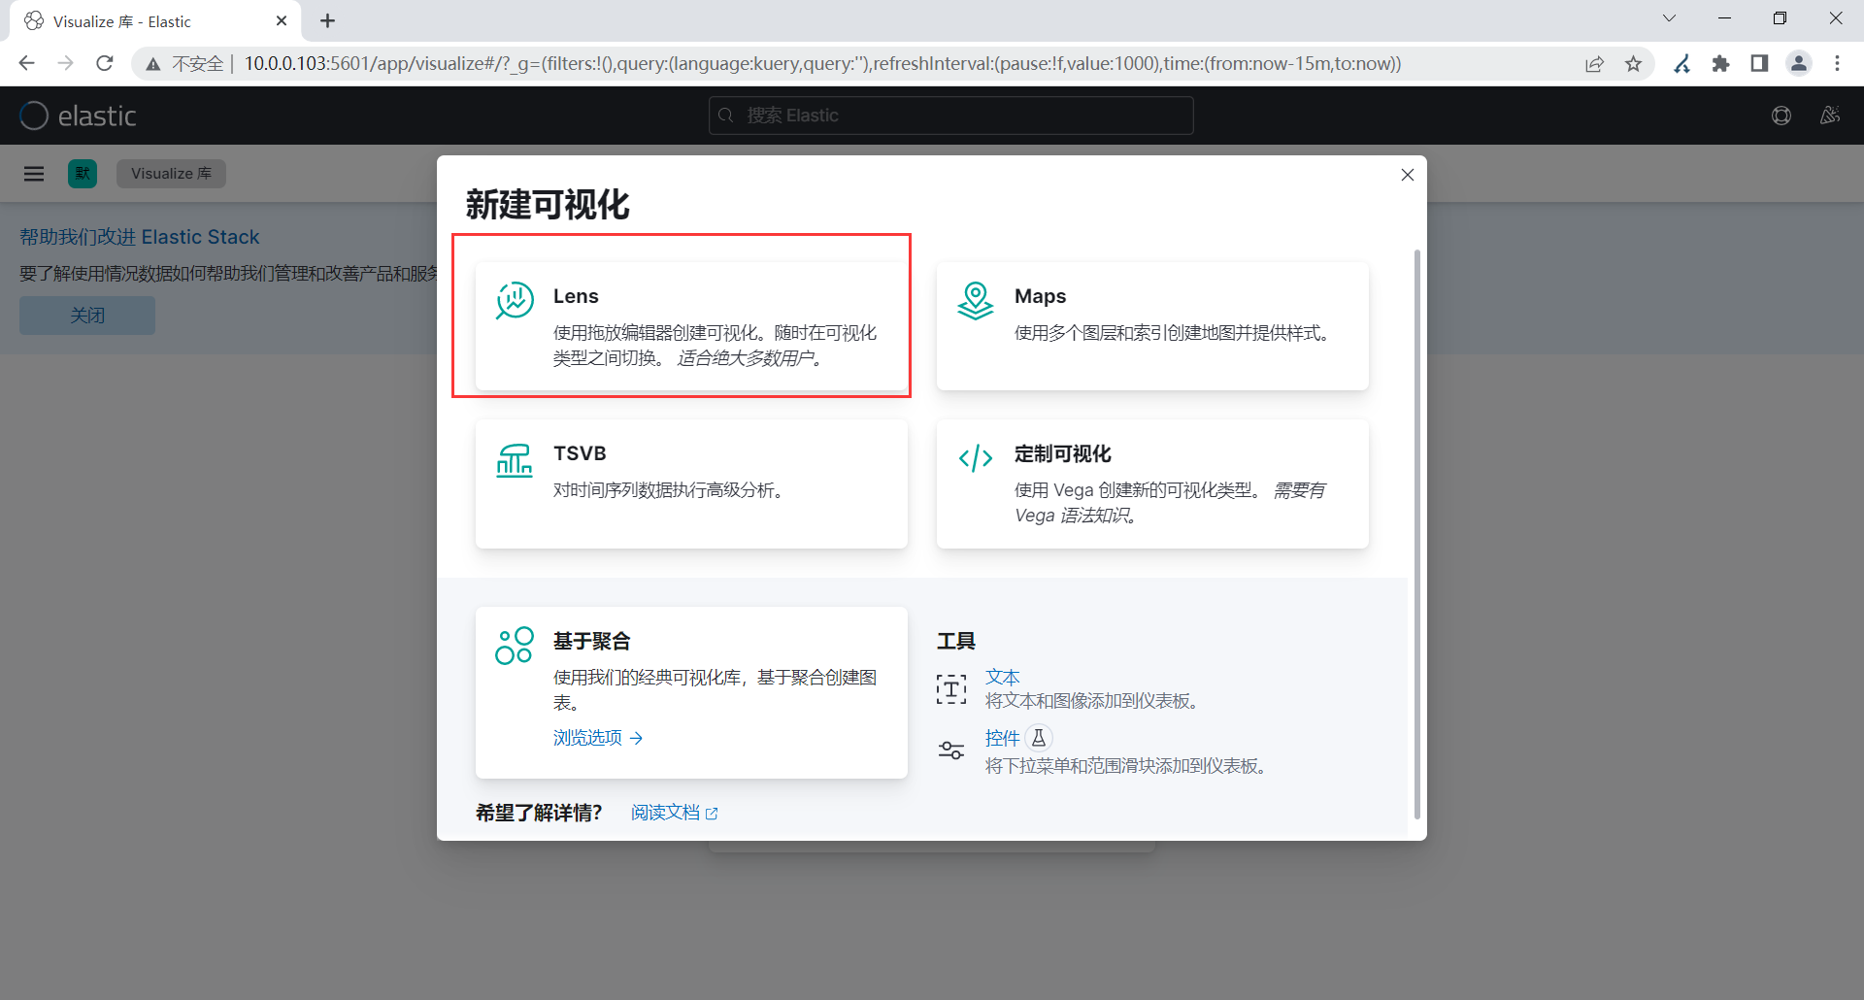Open the 帮助我们改进 Elastic Stack link
The width and height of the screenshot is (1864, 1000).
click(x=140, y=237)
